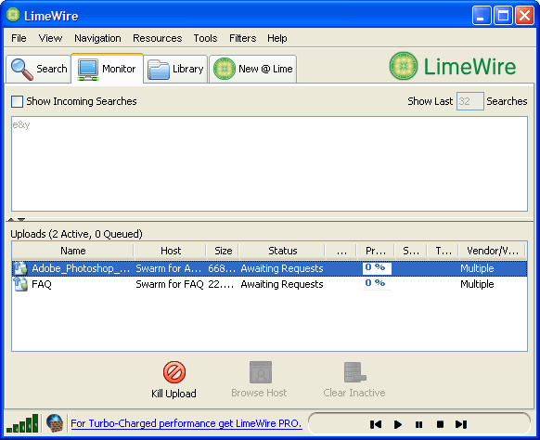The width and height of the screenshot is (540, 440).
Task: Click Swarm for A... host cell
Action: (169, 268)
